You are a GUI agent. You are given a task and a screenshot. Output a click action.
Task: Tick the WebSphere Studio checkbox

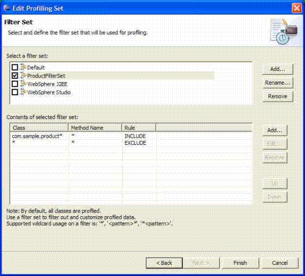[15, 92]
